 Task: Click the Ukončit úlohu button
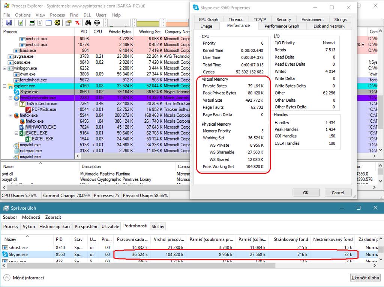click(x=365, y=278)
